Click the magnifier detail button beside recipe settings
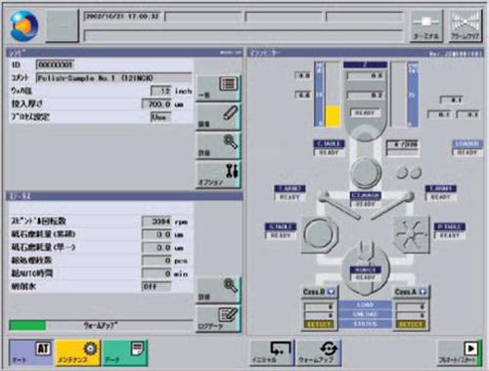 (218, 145)
